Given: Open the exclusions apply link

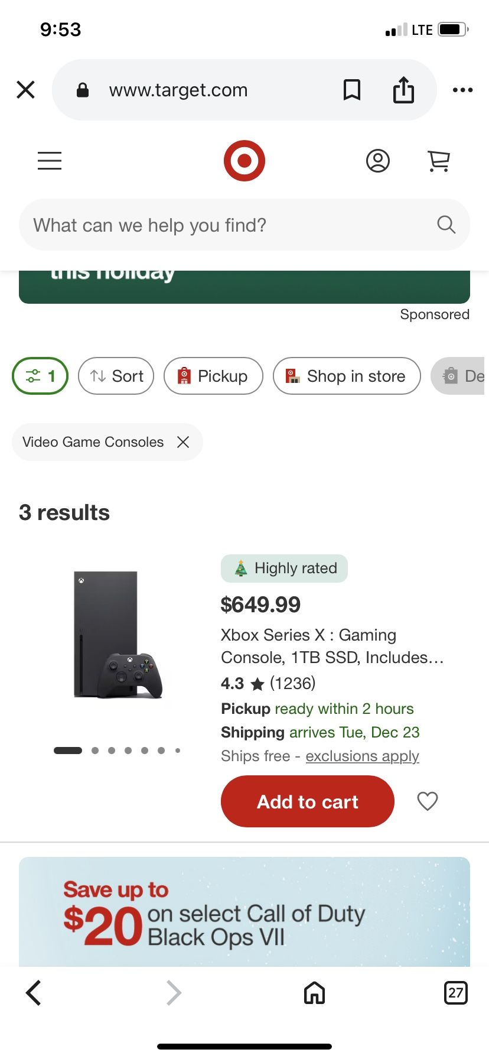Looking at the screenshot, I should click(x=362, y=756).
